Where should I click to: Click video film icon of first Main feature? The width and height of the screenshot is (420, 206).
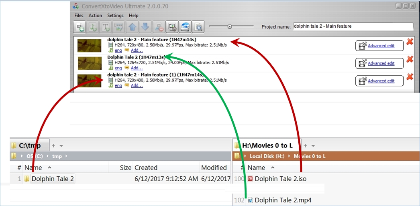(111, 45)
